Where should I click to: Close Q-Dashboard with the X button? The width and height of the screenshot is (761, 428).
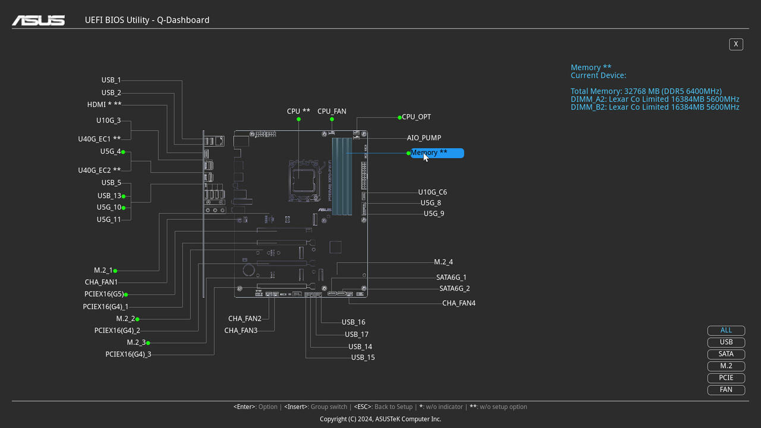coord(736,44)
